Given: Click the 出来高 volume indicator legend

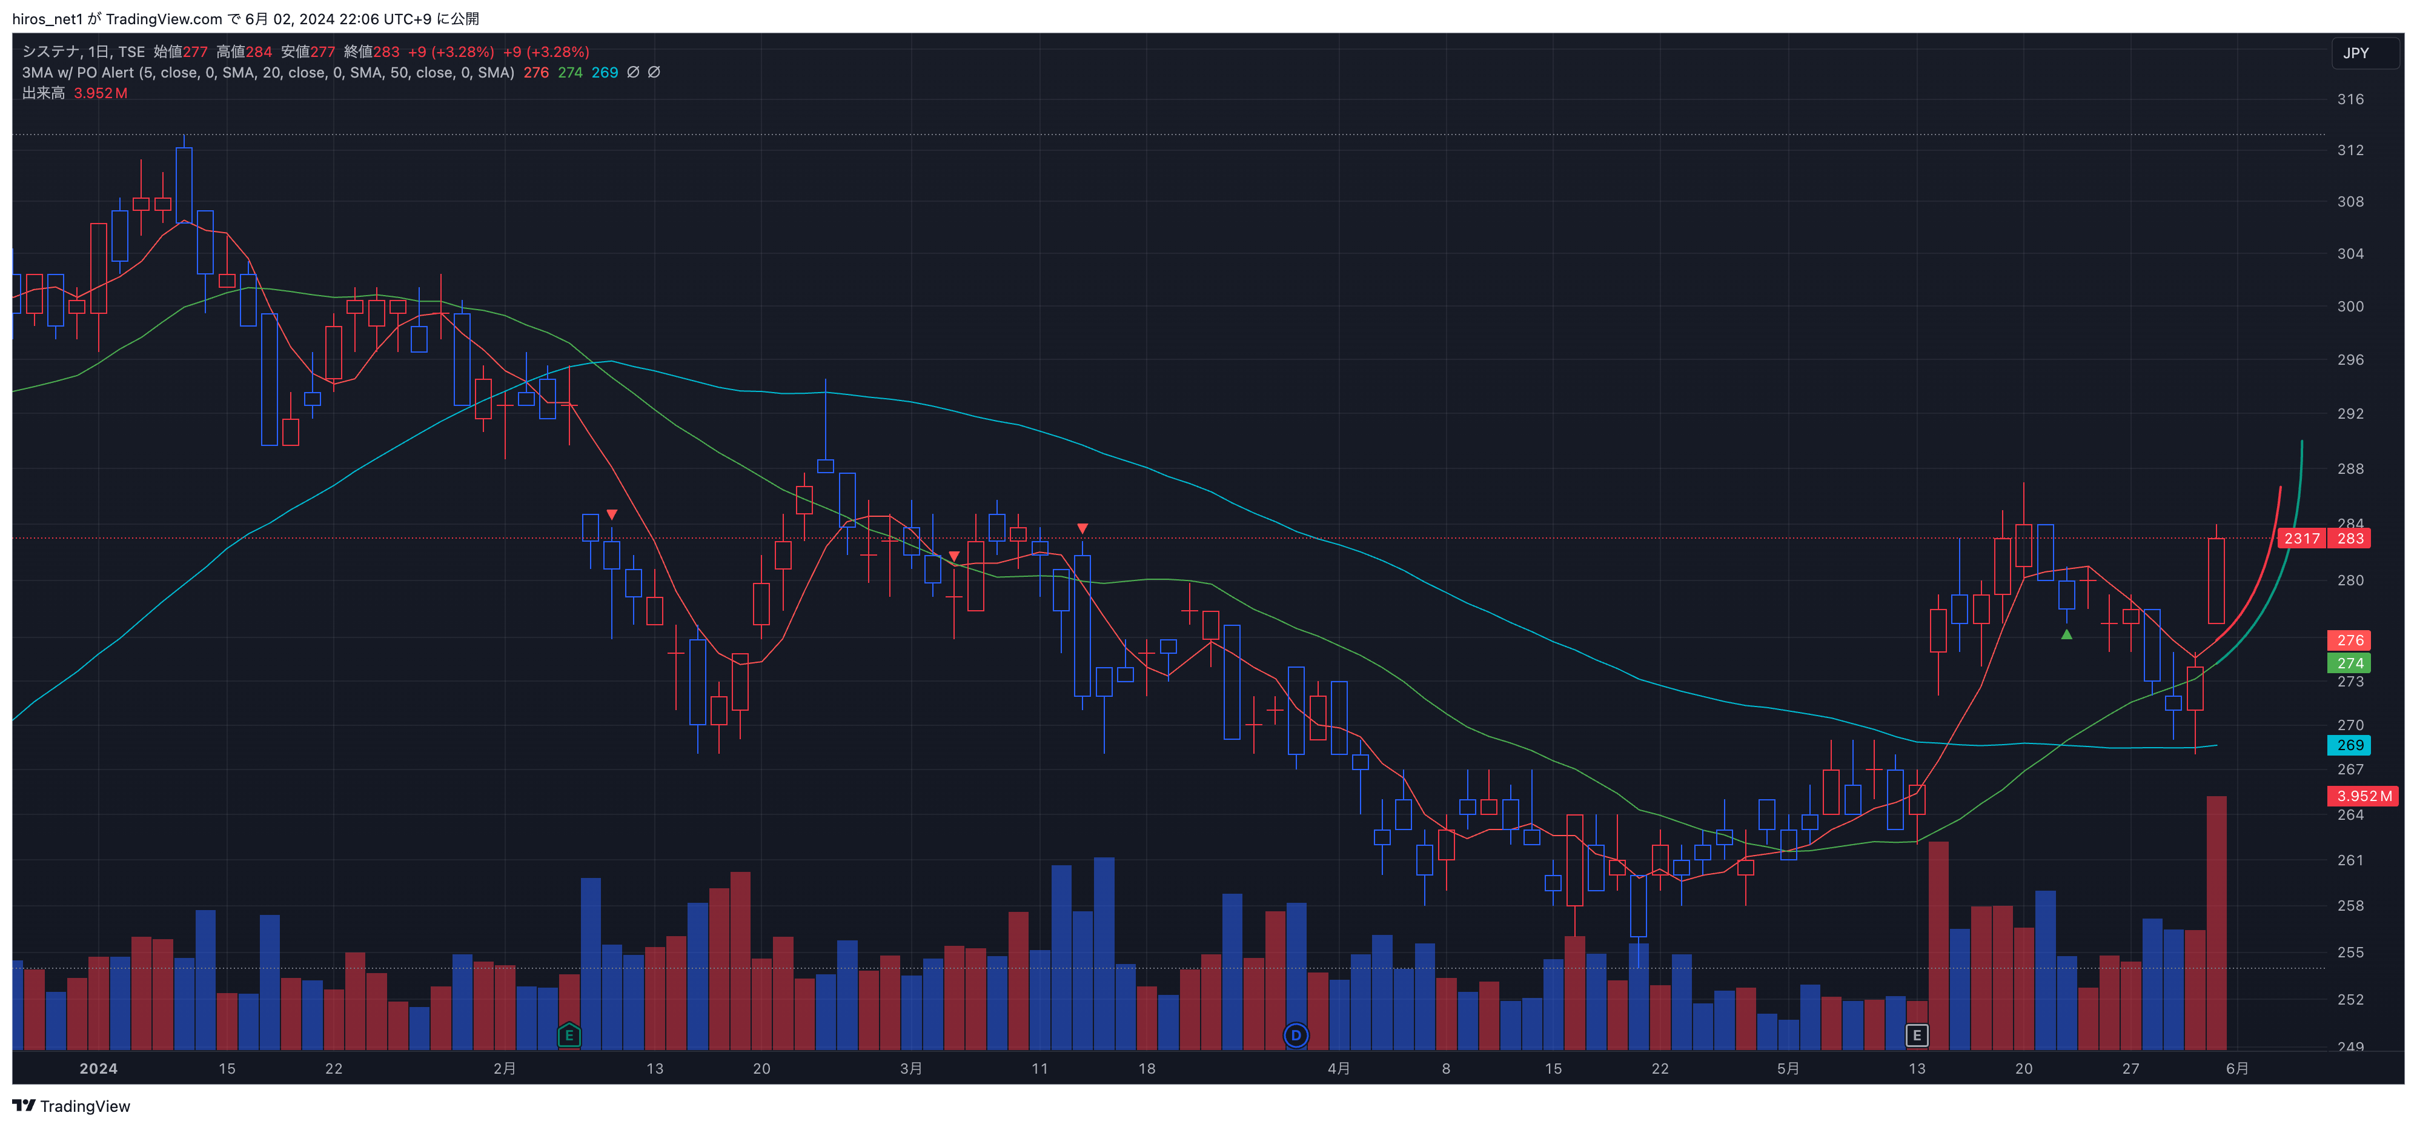Looking at the screenshot, I should pos(43,93).
